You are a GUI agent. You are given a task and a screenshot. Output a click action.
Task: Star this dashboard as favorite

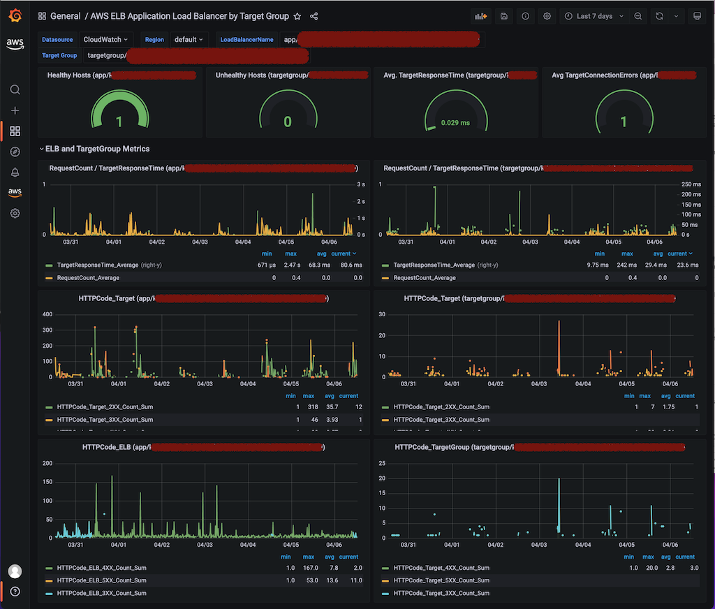point(297,17)
